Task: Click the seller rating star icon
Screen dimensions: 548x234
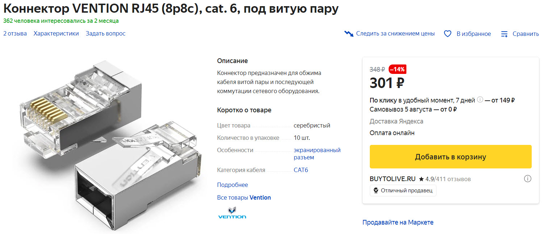Action: [421, 179]
